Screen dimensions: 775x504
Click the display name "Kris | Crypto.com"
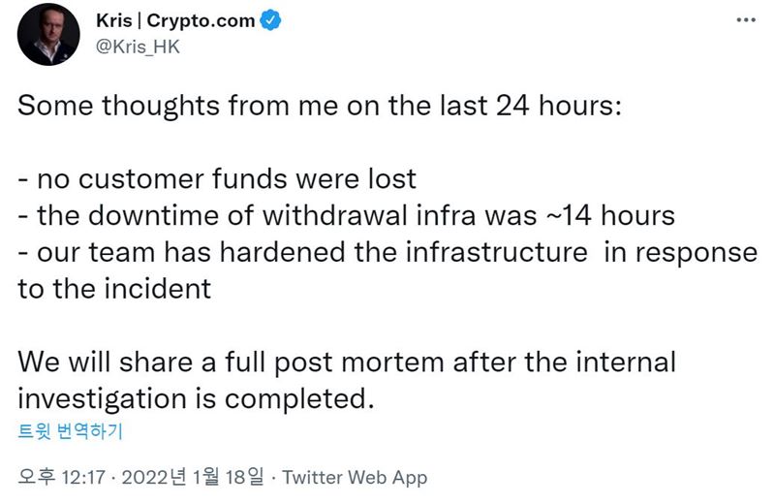click(x=175, y=20)
